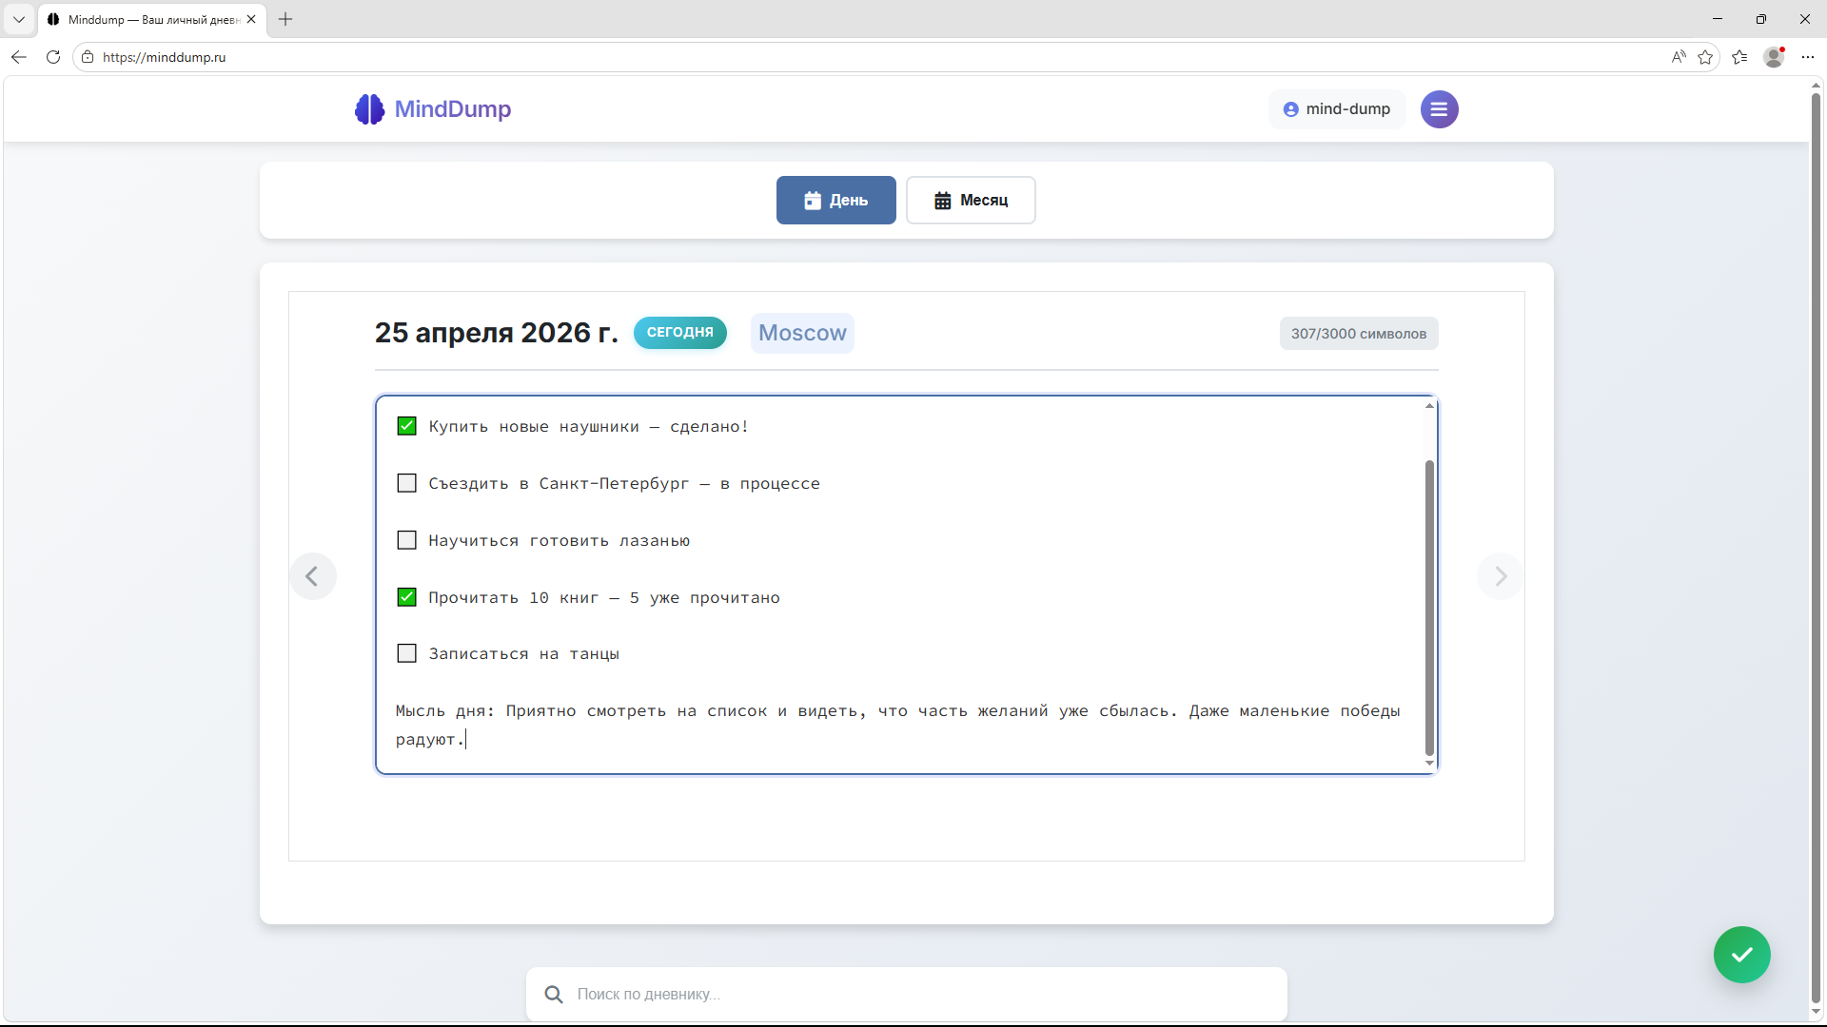
Task: Check the 'Съездить в Санкт-Петербург' box
Action: pyautogui.click(x=406, y=482)
